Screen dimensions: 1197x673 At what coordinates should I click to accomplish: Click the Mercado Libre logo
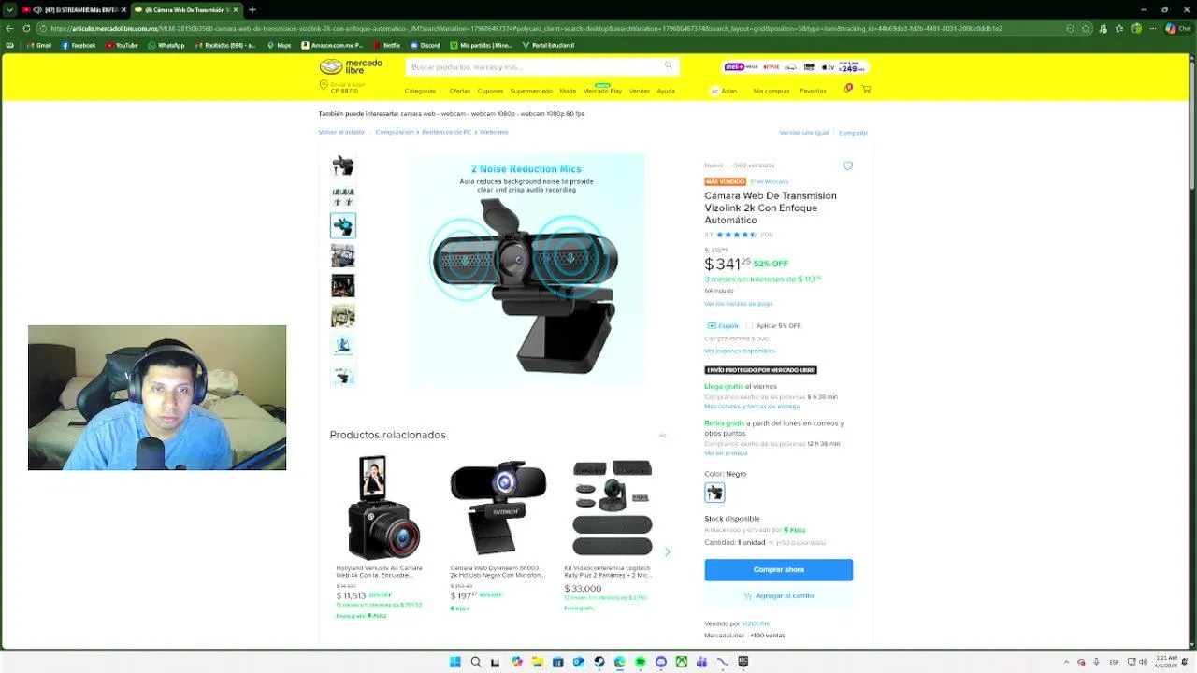tap(351, 66)
